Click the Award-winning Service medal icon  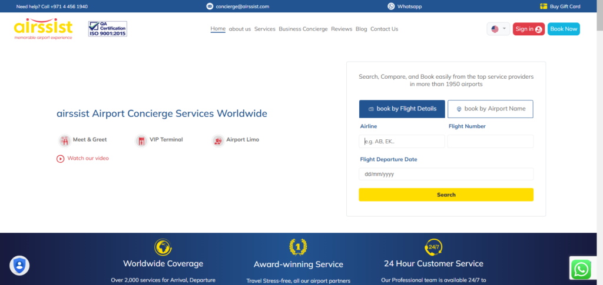(x=298, y=247)
